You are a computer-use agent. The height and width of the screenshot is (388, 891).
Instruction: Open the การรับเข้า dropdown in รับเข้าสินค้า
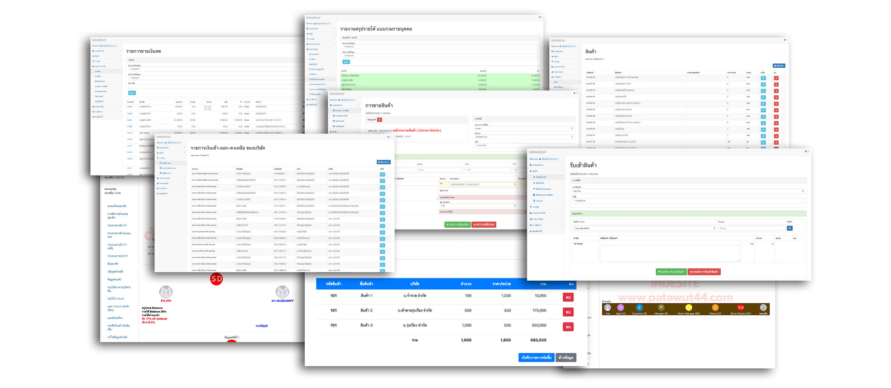click(x=688, y=191)
